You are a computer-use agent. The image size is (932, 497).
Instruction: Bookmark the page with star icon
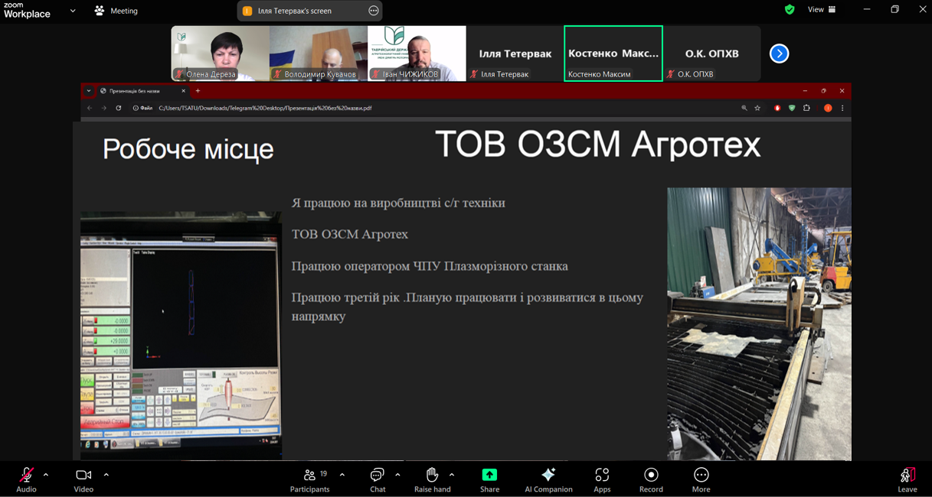click(757, 108)
